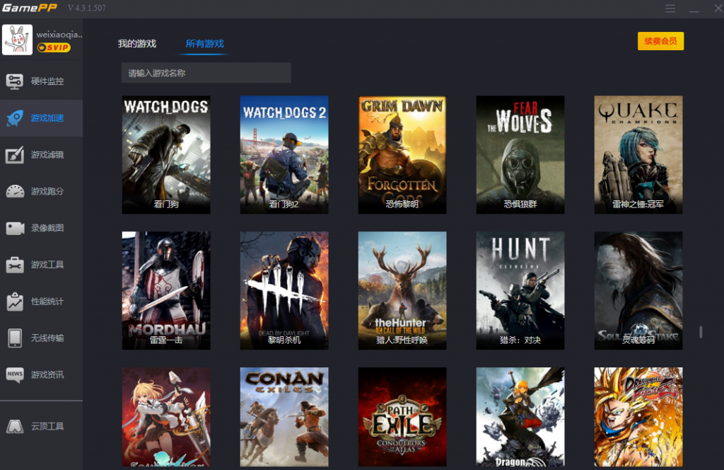Screen dimensions: 724x470
Task: Open the hardware monitoring (硬件监控) icon
Action: point(14,81)
